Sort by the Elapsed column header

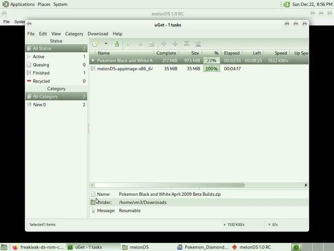coord(232,53)
